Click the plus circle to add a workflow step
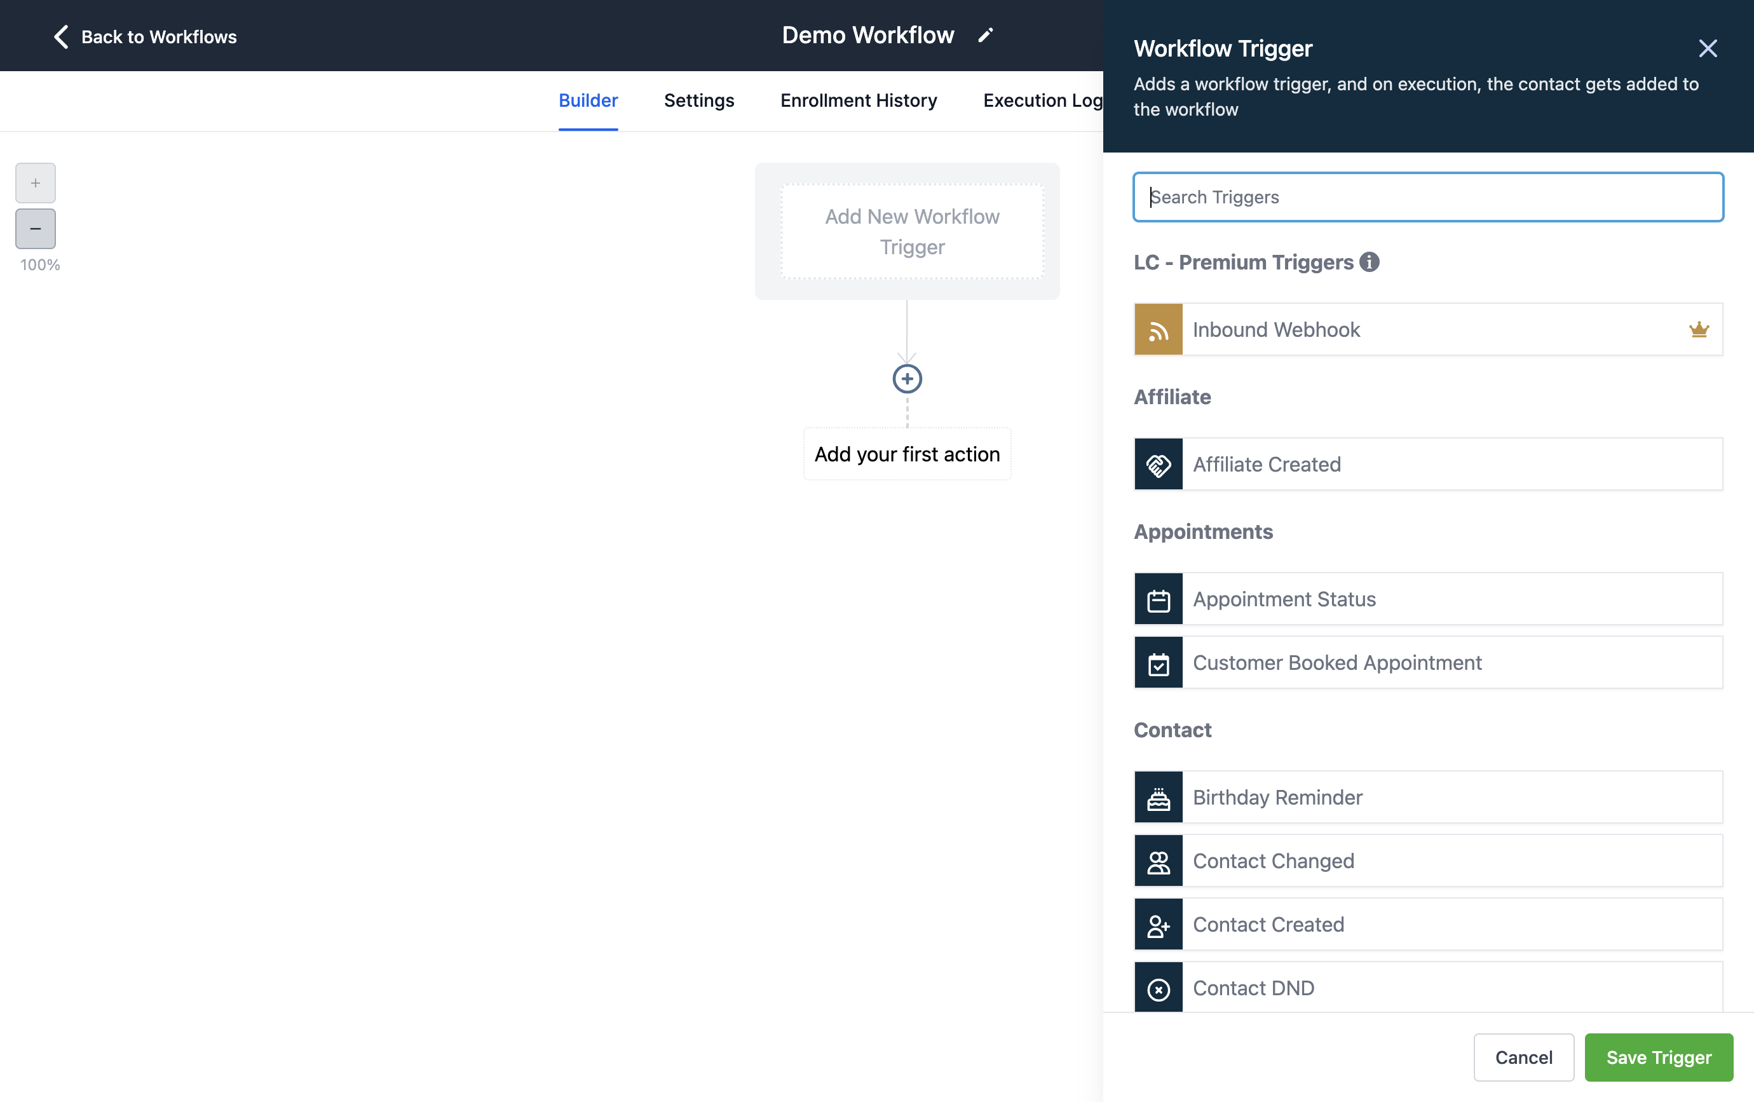Viewport: 1754px width, 1102px height. coord(907,379)
